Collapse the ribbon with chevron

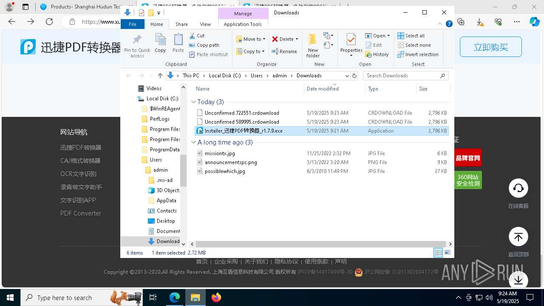point(440,24)
